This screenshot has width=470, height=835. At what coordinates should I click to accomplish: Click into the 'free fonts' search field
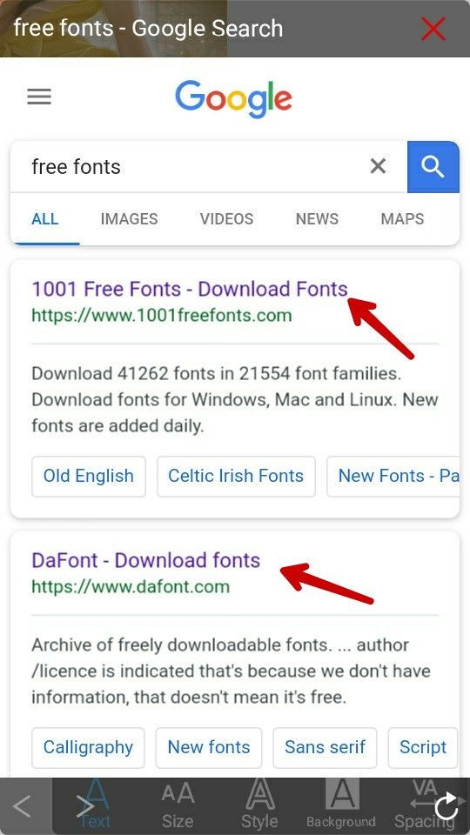coord(191,167)
